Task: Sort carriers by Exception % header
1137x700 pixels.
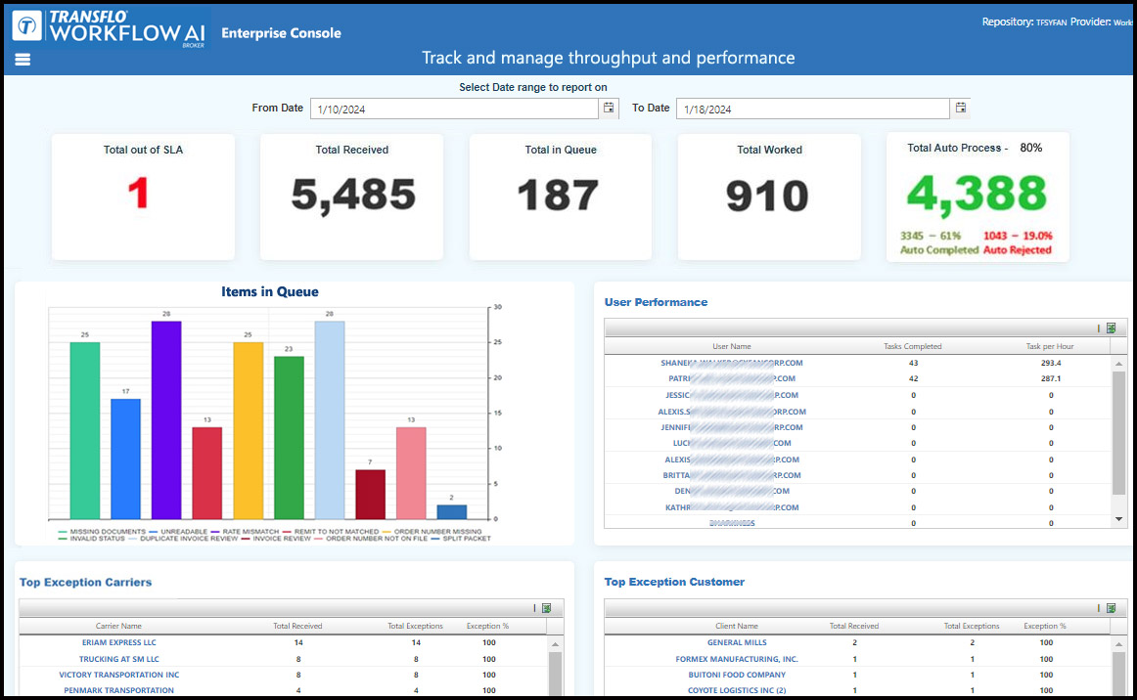Action: pos(488,626)
